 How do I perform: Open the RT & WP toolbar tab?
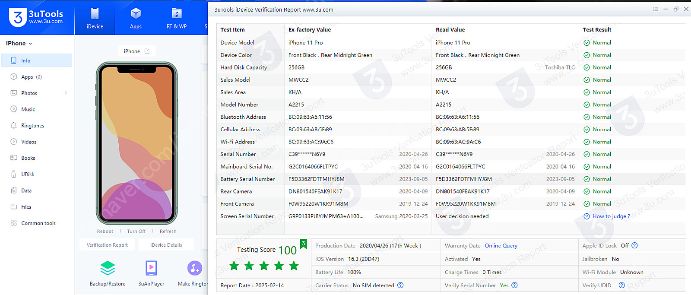click(x=177, y=18)
